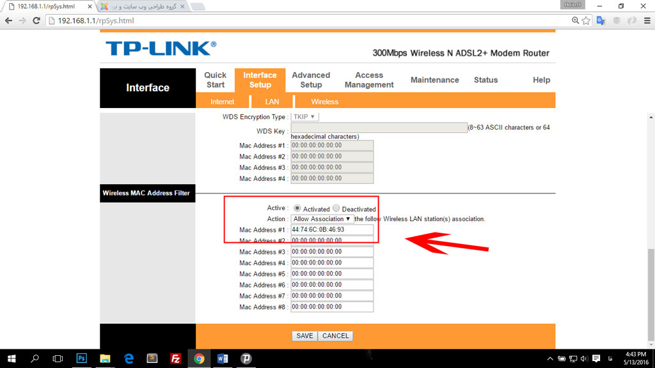This screenshot has height=368, width=655.
Task: Open Task View on the taskbar
Action: (x=58, y=358)
